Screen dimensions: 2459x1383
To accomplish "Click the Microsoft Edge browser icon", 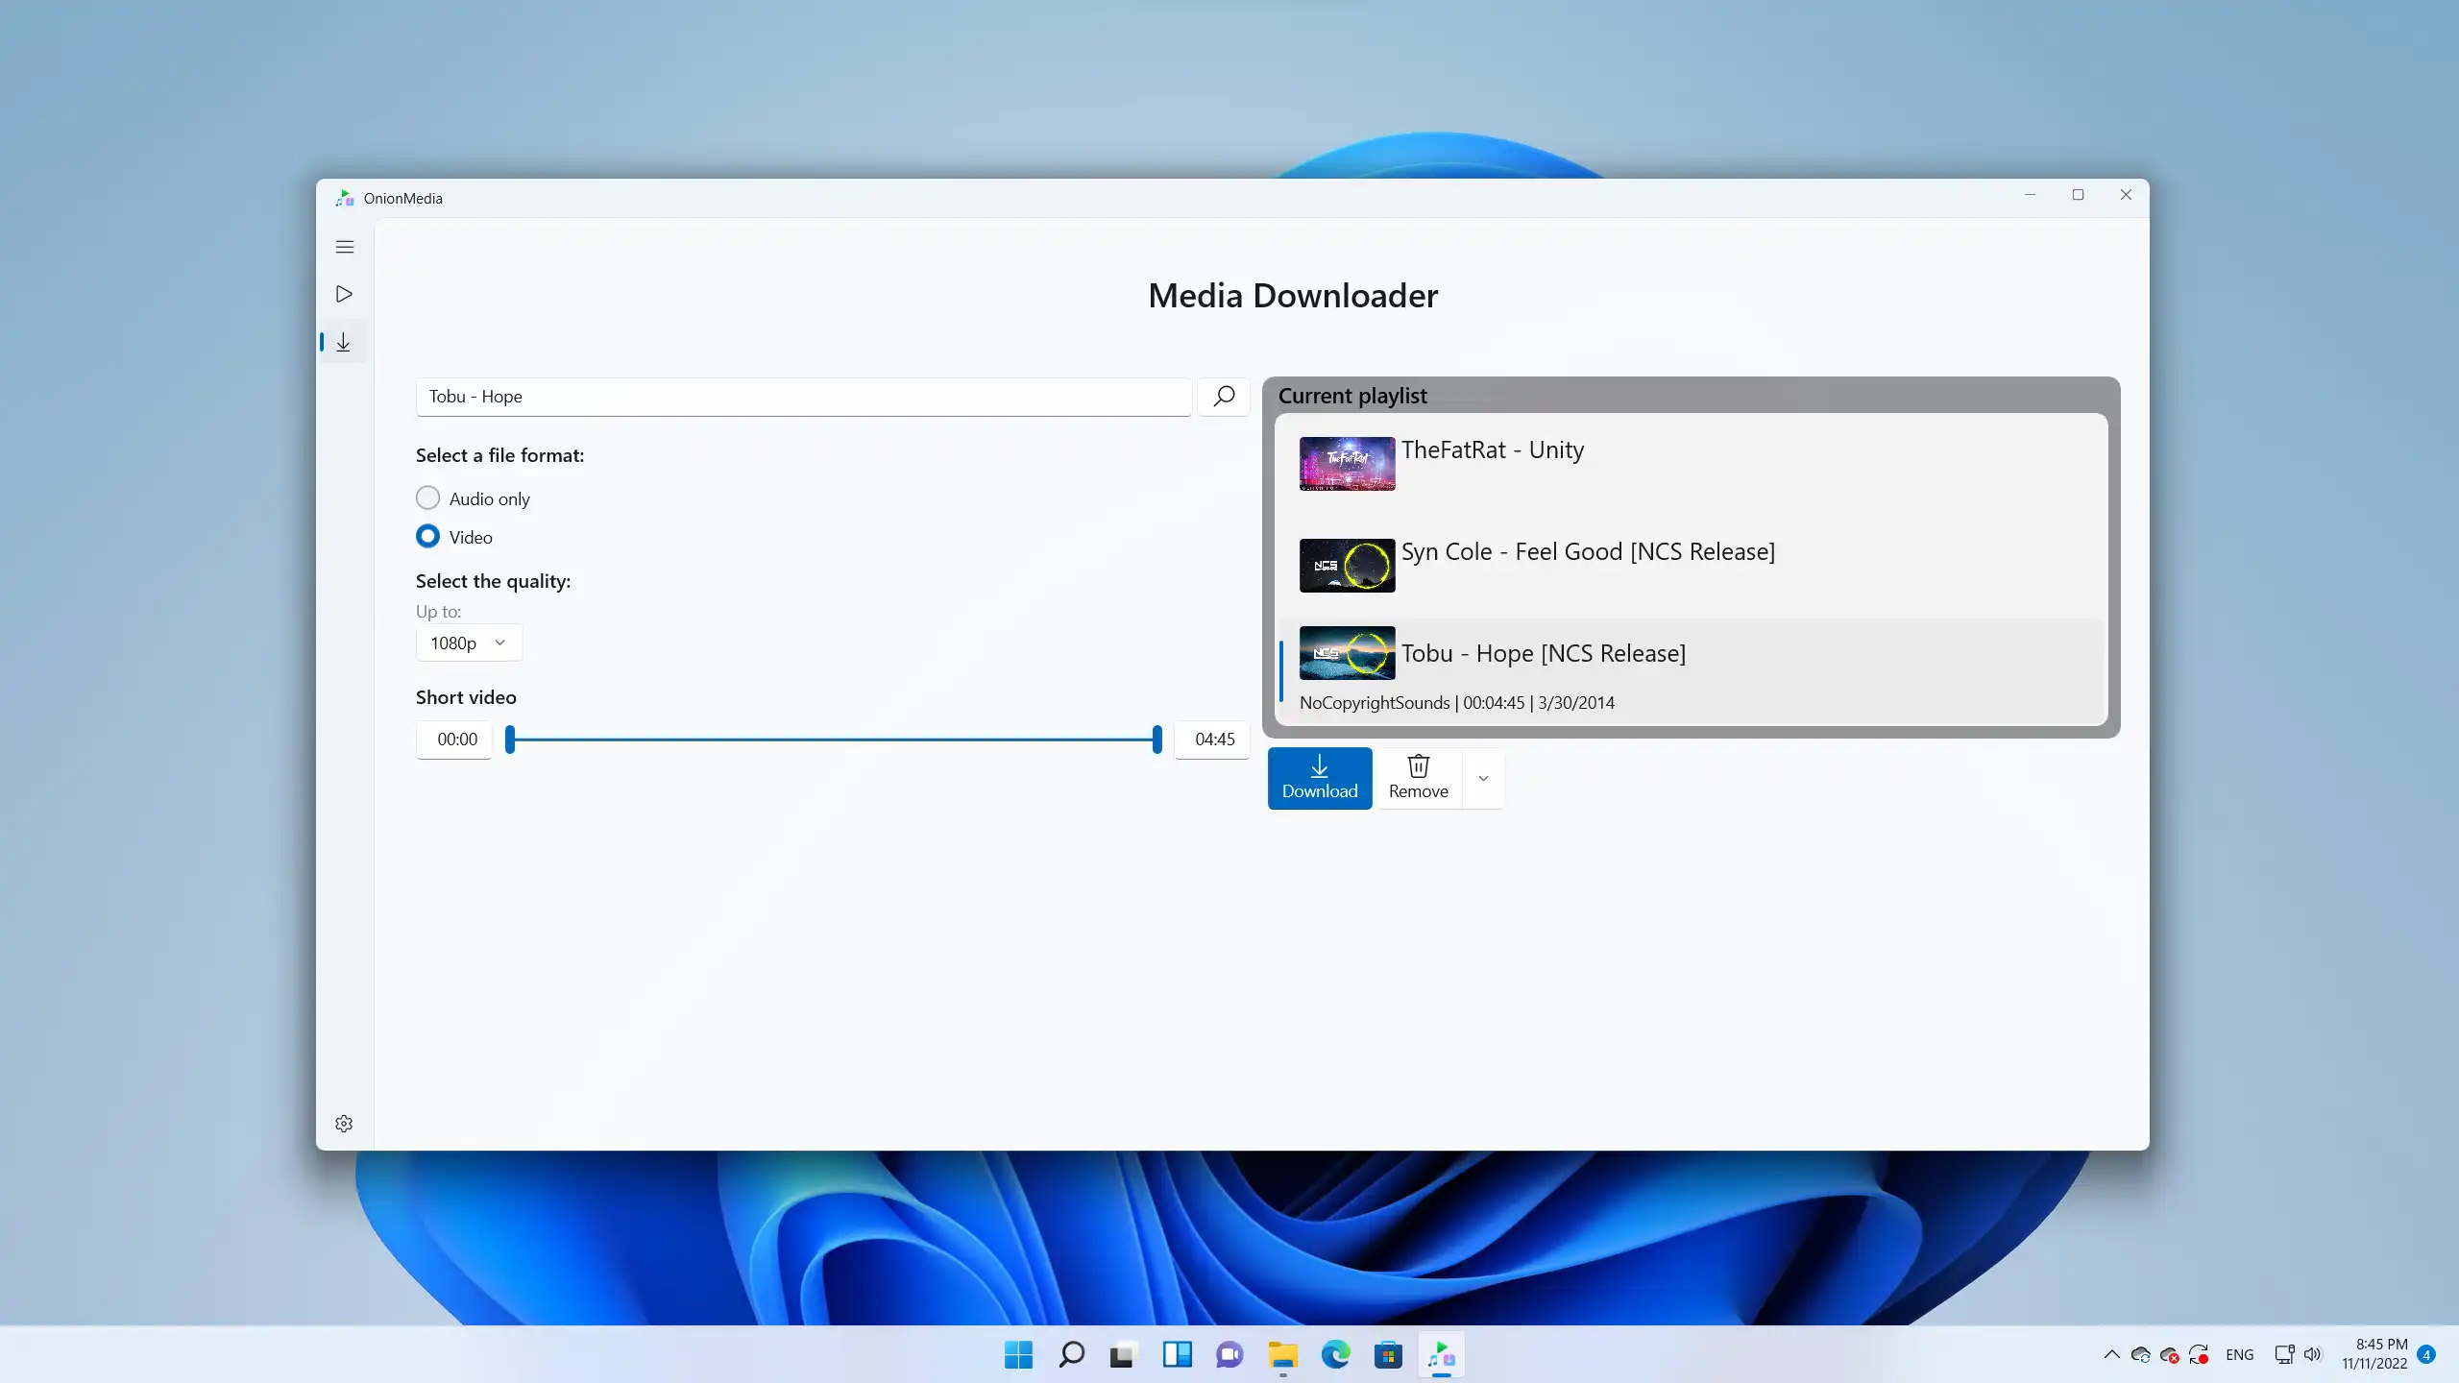I will (1336, 1356).
